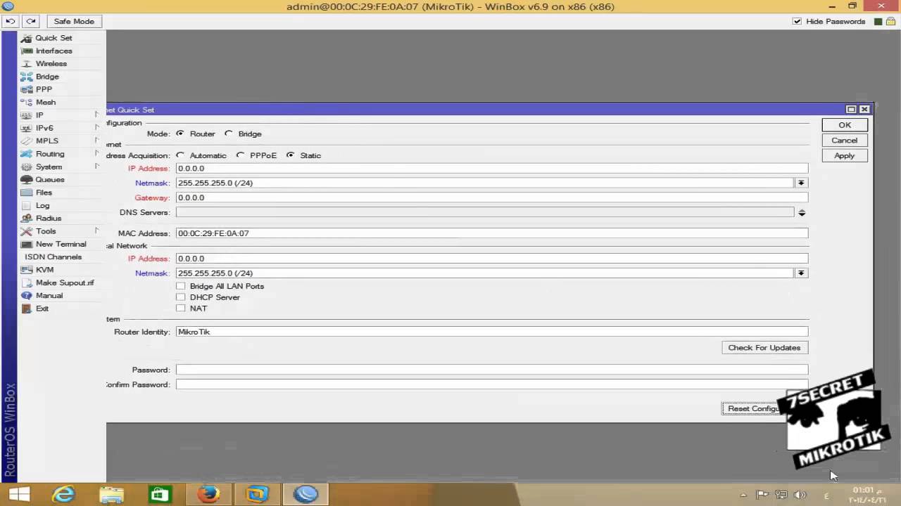Enable the DHCP Server checkbox
This screenshot has height=506, width=901.
181,297
